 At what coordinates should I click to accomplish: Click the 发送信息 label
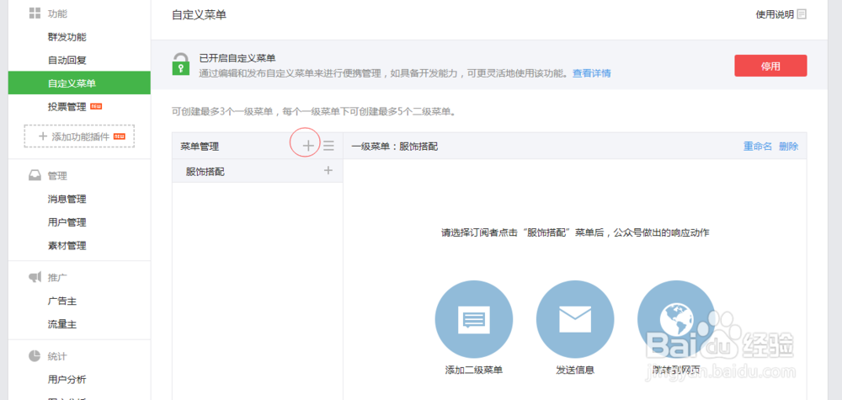click(575, 371)
